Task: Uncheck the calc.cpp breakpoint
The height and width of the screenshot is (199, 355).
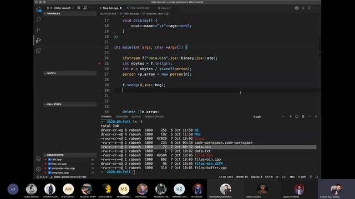Action: coord(49,160)
